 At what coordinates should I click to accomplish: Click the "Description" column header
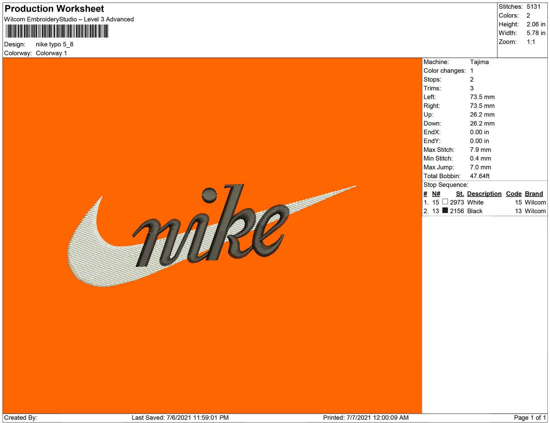(484, 194)
